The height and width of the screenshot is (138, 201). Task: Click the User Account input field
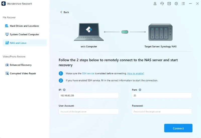[88, 112]
